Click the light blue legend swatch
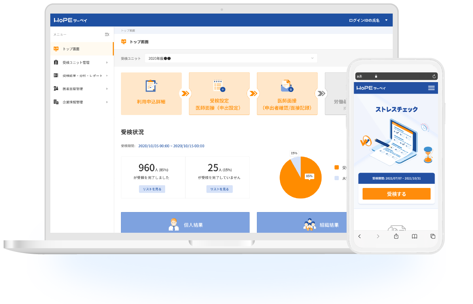473x304 pixels. click(337, 178)
